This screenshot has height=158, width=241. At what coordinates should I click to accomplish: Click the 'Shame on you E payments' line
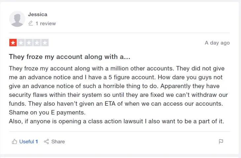pyautogui.click(x=47, y=113)
